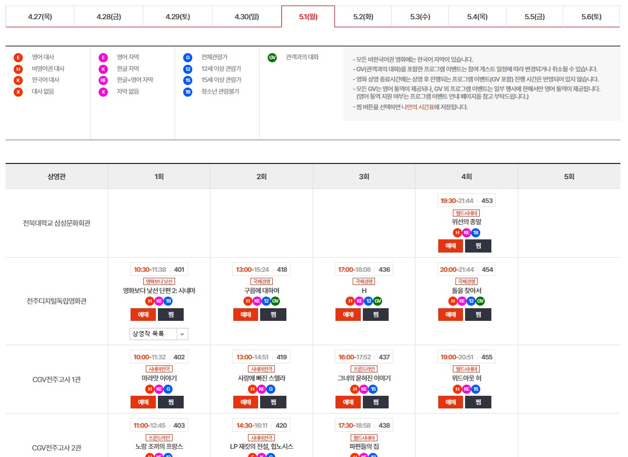Click 찜 for 위선의 종말
This screenshot has width=628, height=457.
point(478,246)
